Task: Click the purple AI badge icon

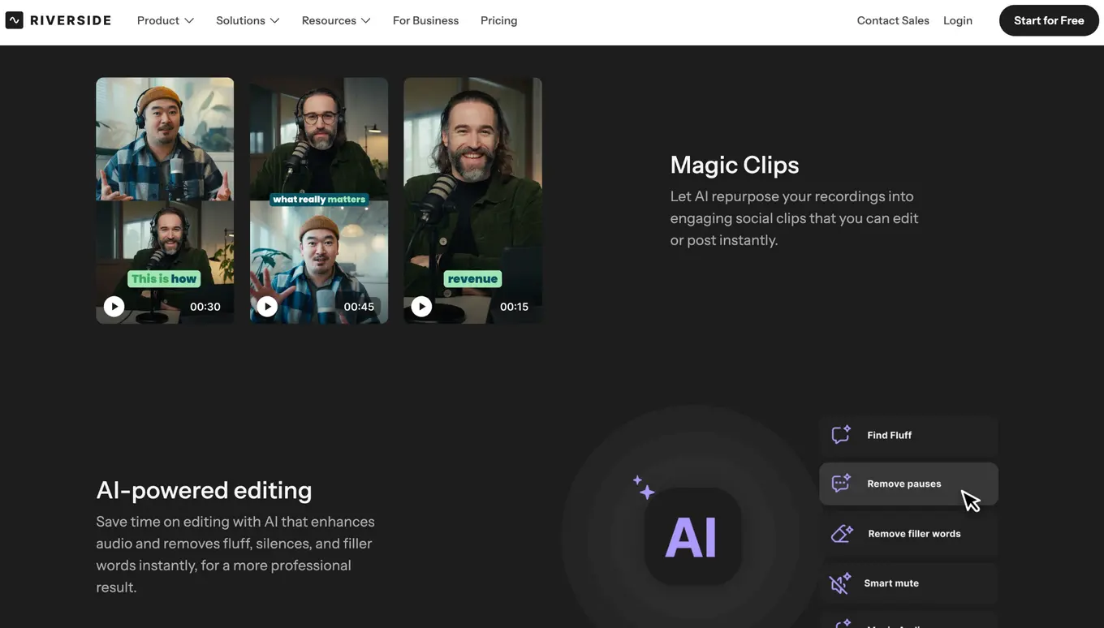Action: pos(692,536)
